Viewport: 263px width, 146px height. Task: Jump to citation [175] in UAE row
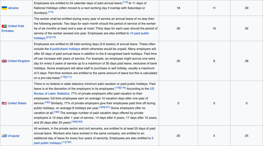(x=53, y=37)
